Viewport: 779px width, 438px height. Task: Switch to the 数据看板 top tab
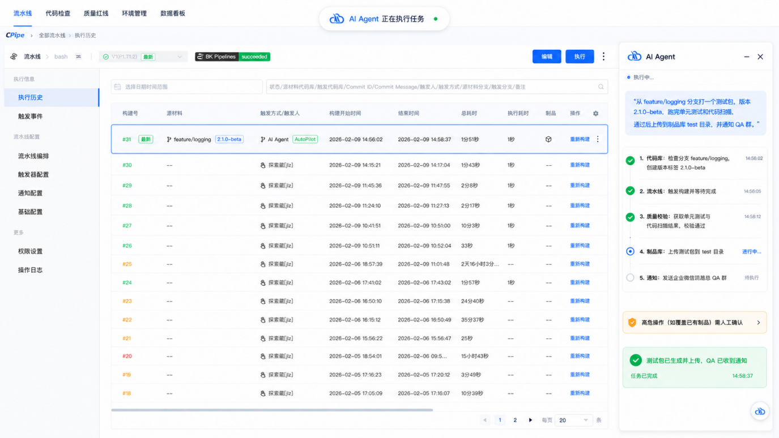pyautogui.click(x=173, y=13)
